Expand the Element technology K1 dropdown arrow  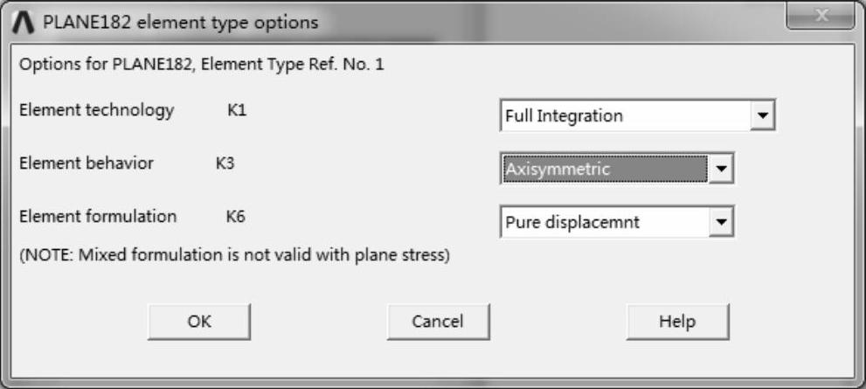click(x=762, y=115)
